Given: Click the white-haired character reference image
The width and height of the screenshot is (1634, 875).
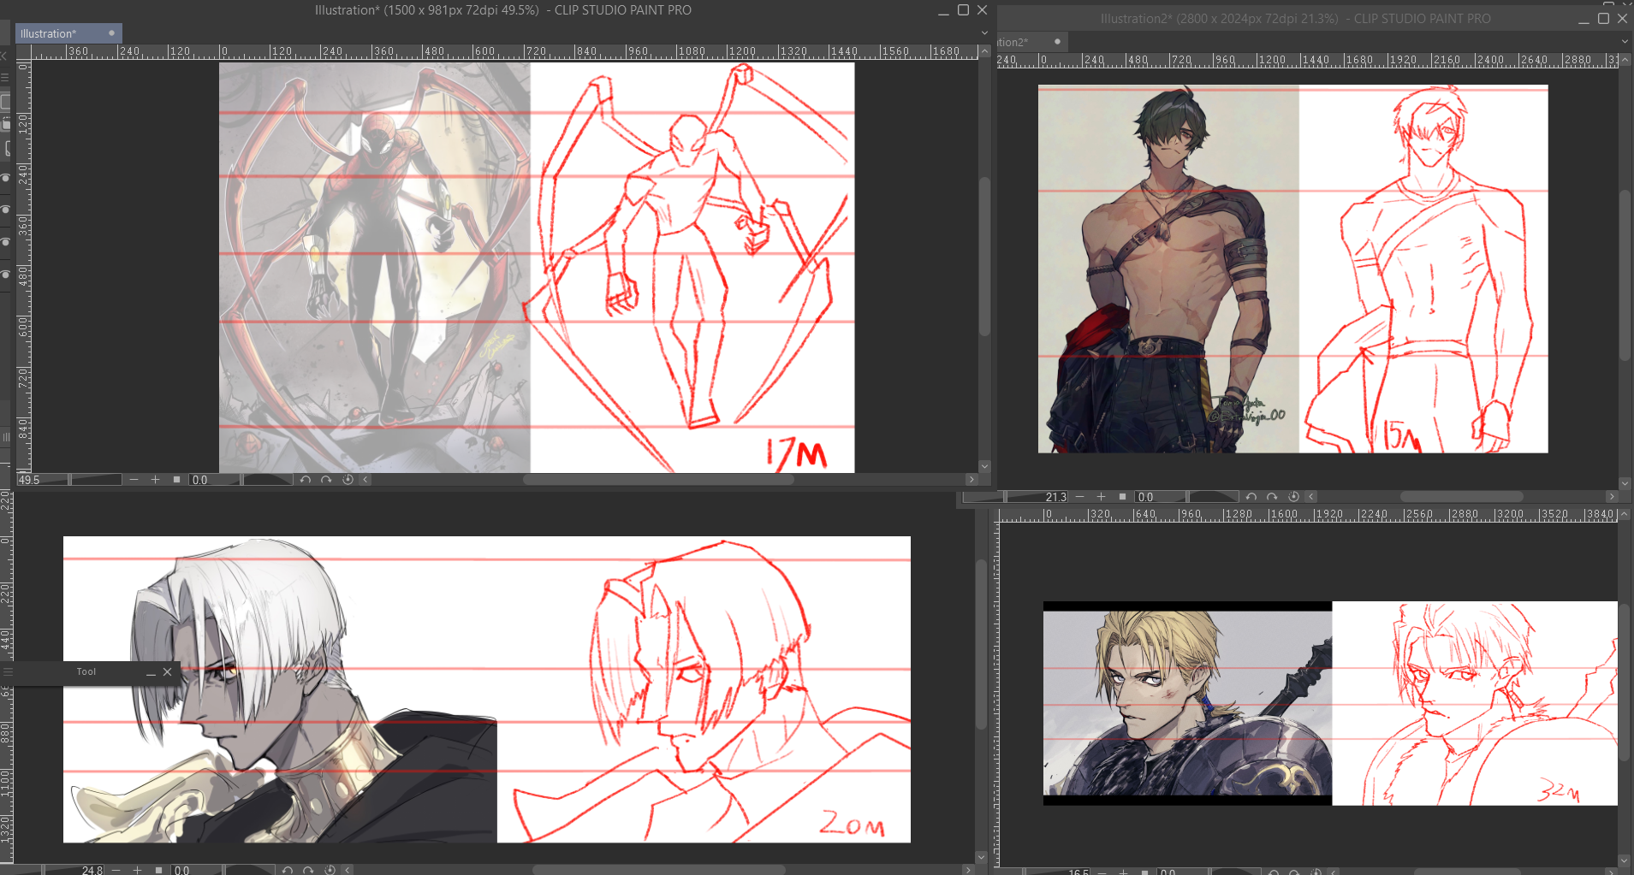Looking at the screenshot, I should click(280, 689).
